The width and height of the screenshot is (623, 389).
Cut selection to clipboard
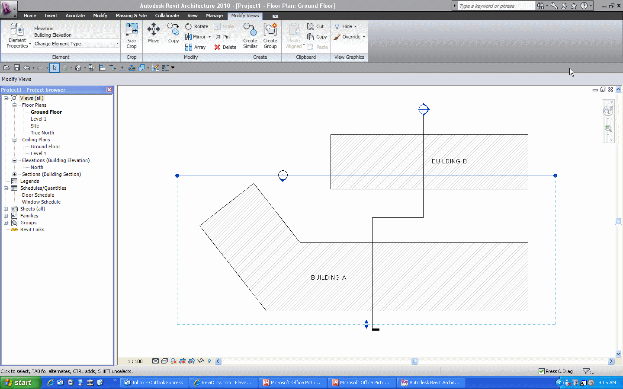point(315,26)
